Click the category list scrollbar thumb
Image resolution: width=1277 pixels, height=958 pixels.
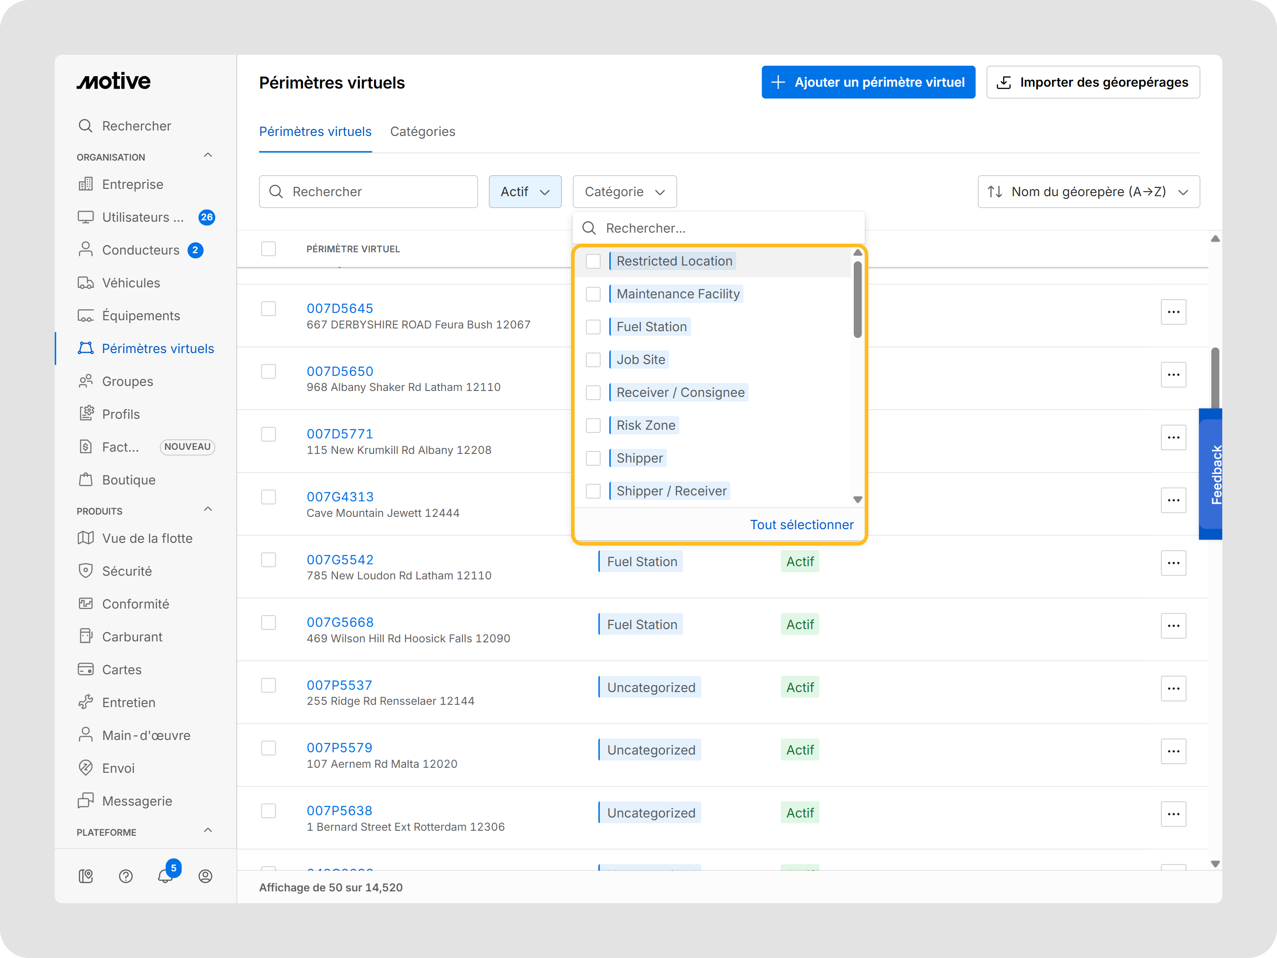point(857,300)
